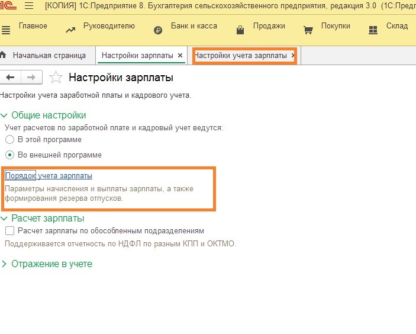
Task: Add page to favorites with star icon
Action: click(x=56, y=78)
